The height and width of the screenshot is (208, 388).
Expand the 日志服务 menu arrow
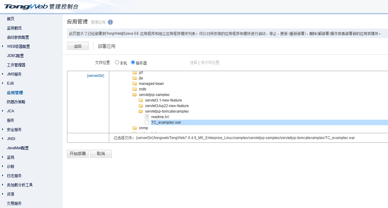click(3, 176)
